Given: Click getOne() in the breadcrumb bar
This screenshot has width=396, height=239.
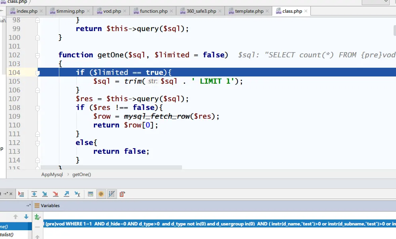Looking at the screenshot, I should click(x=82, y=174).
